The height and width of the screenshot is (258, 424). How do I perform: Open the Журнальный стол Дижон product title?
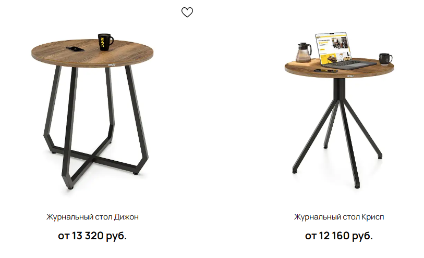pos(92,217)
